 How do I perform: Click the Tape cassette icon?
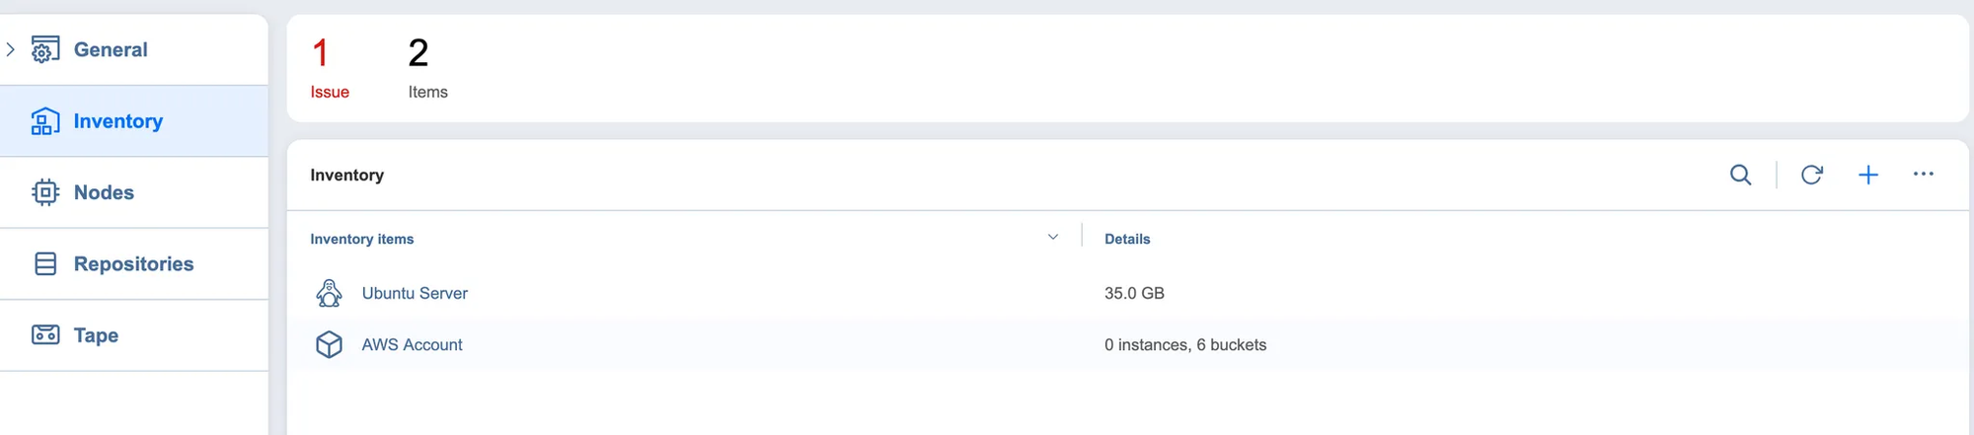click(x=45, y=335)
